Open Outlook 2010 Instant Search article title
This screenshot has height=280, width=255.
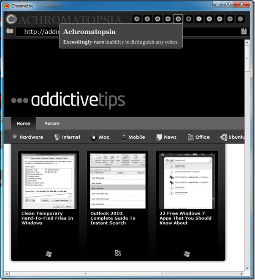(x=113, y=218)
